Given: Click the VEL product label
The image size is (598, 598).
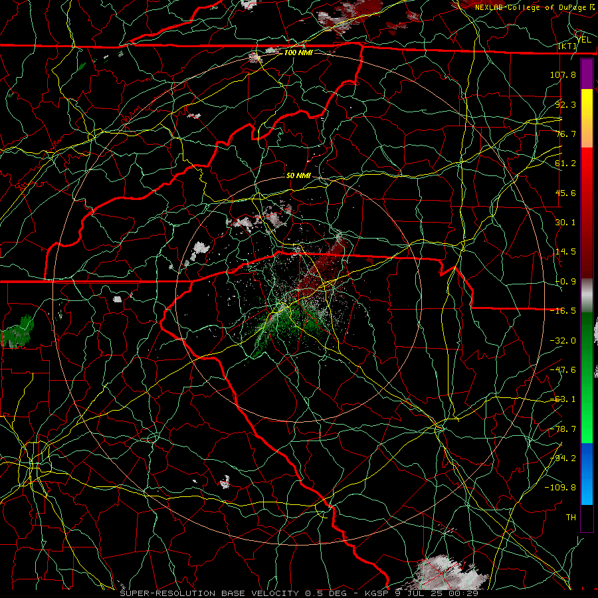Looking at the screenshot, I should tap(583, 39).
